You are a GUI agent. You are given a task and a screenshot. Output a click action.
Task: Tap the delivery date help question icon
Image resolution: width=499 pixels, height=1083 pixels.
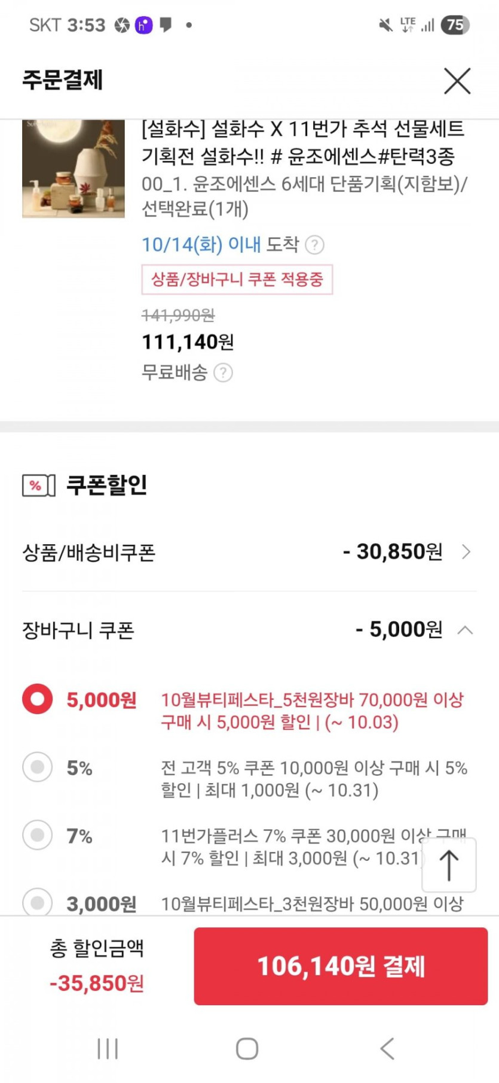(314, 245)
